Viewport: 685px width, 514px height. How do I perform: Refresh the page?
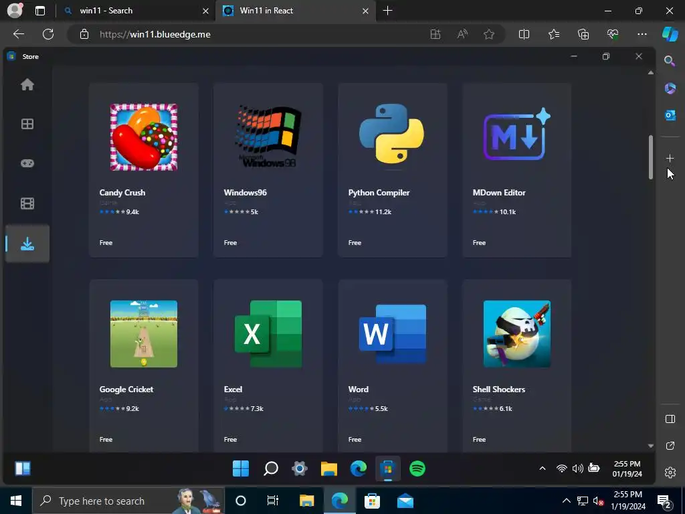48,34
